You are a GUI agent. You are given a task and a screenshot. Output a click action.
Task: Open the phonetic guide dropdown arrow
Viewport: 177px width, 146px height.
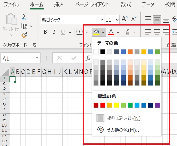[x=134, y=33]
